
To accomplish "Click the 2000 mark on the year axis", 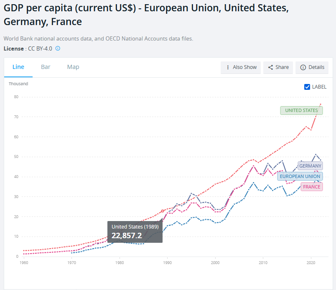I will tap(215, 262).
